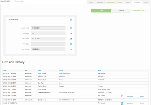This screenshot has height=105, width=151.
Task: Click the Cancel button
Action: point(121,11)
